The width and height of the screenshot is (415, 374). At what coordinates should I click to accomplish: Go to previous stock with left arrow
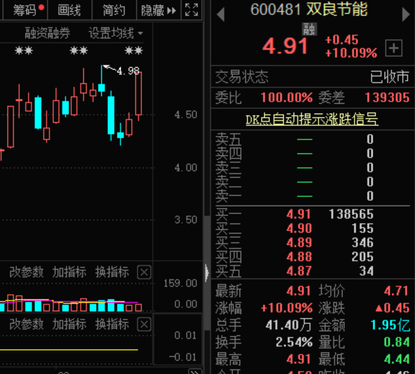220,14
